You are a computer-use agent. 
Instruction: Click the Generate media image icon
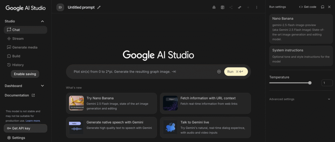(9, 47)
